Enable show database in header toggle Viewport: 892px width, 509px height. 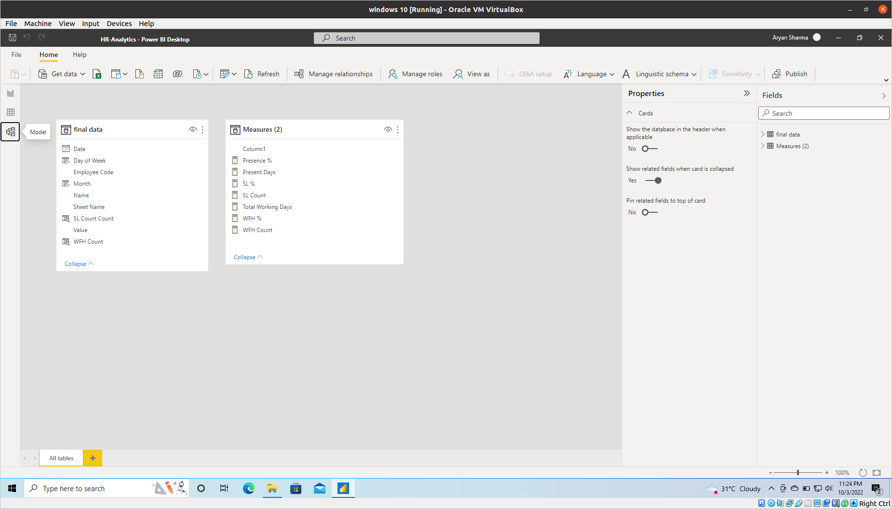click(x=649, y=149)
